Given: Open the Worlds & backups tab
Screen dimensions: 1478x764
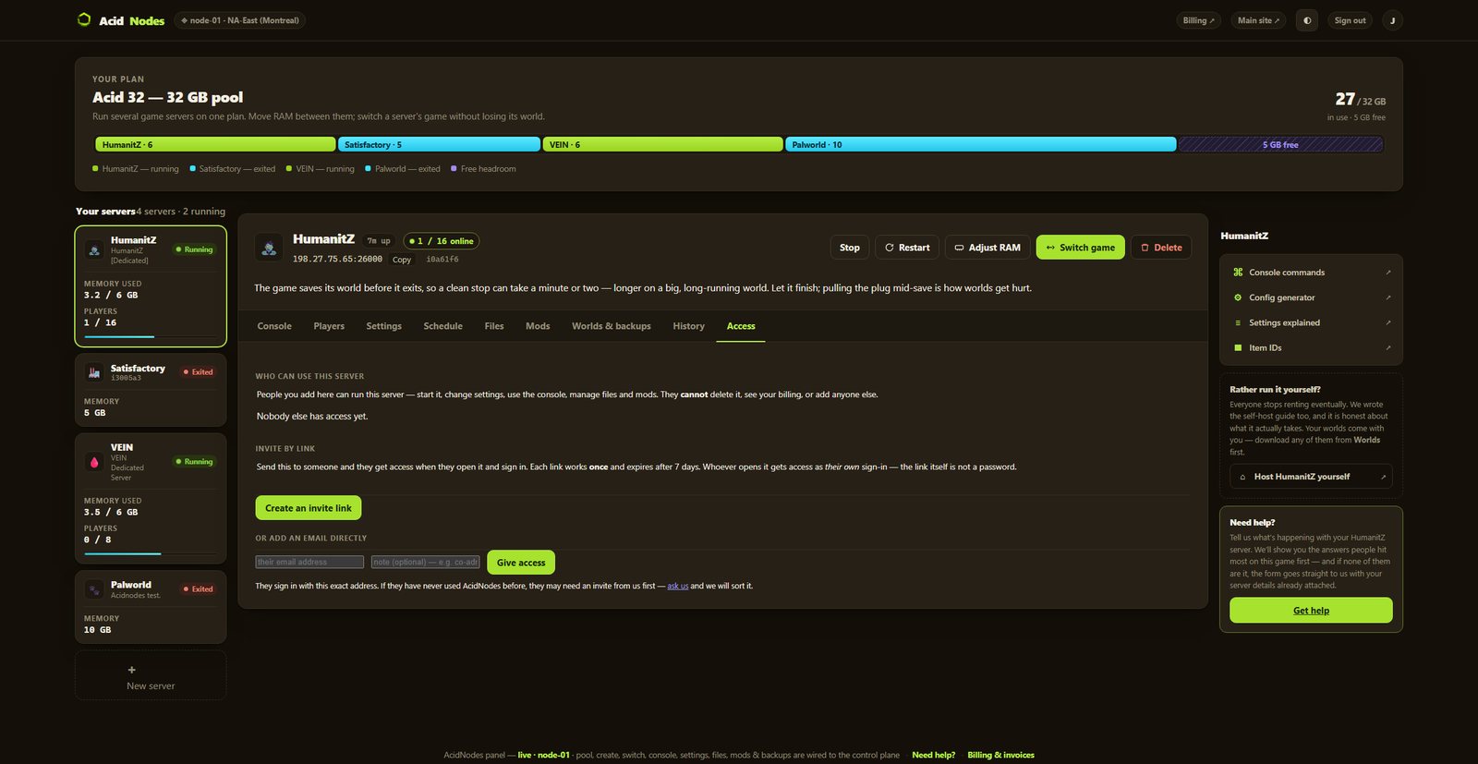Looking at the screenshot, I should pyautogui.click(x=612, y=326).
